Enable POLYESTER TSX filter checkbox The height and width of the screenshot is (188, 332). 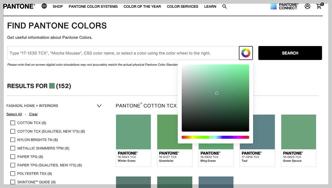(x=13, y=174)
